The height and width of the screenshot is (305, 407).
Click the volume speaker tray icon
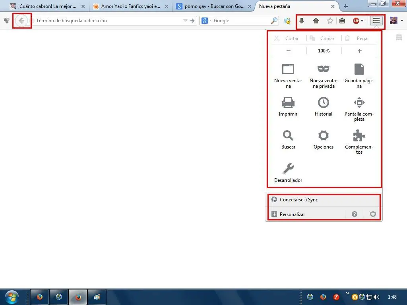pos(376,297)
